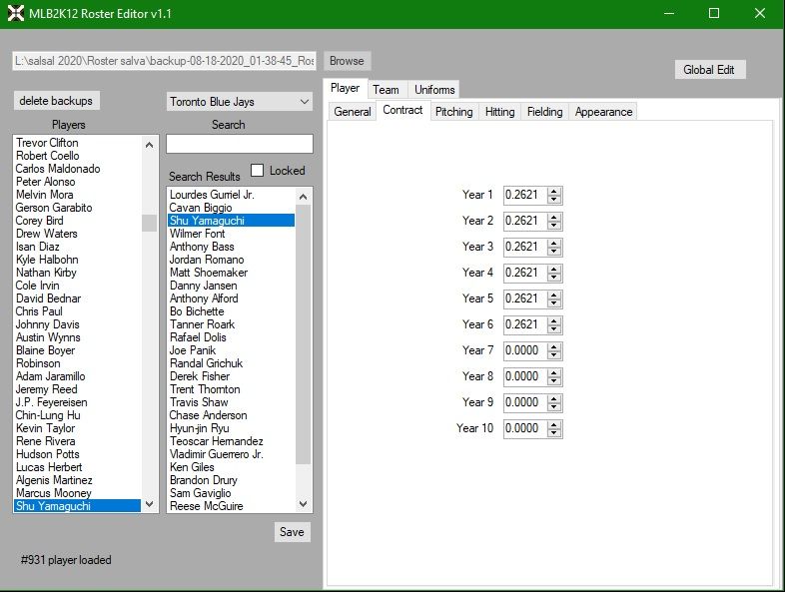This screenshot has height=594, width=785.
Task: Click the Year 7 value field
Action: tap(525, 350)
